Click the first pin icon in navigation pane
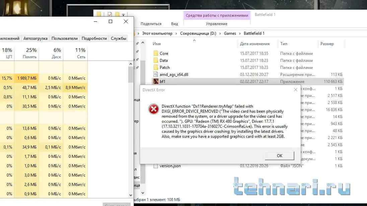 137,43
